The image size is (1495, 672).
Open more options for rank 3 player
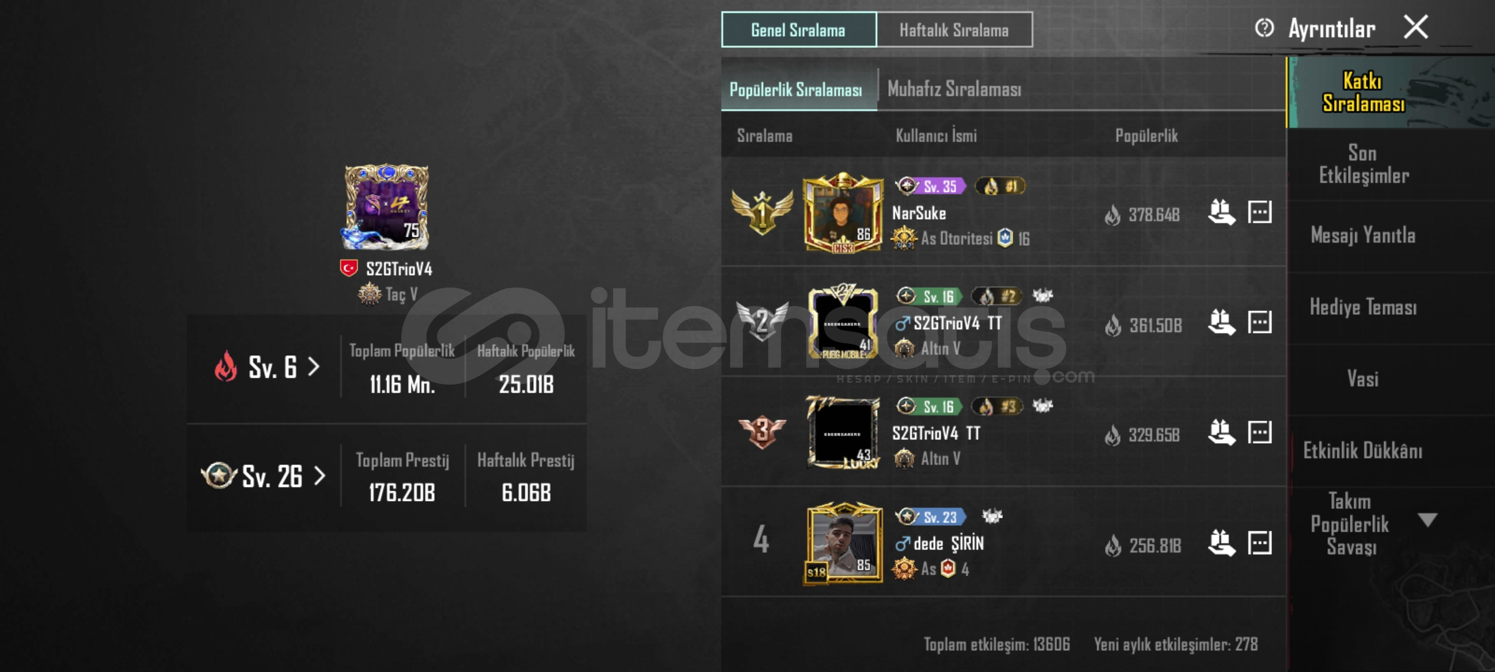1260,432
